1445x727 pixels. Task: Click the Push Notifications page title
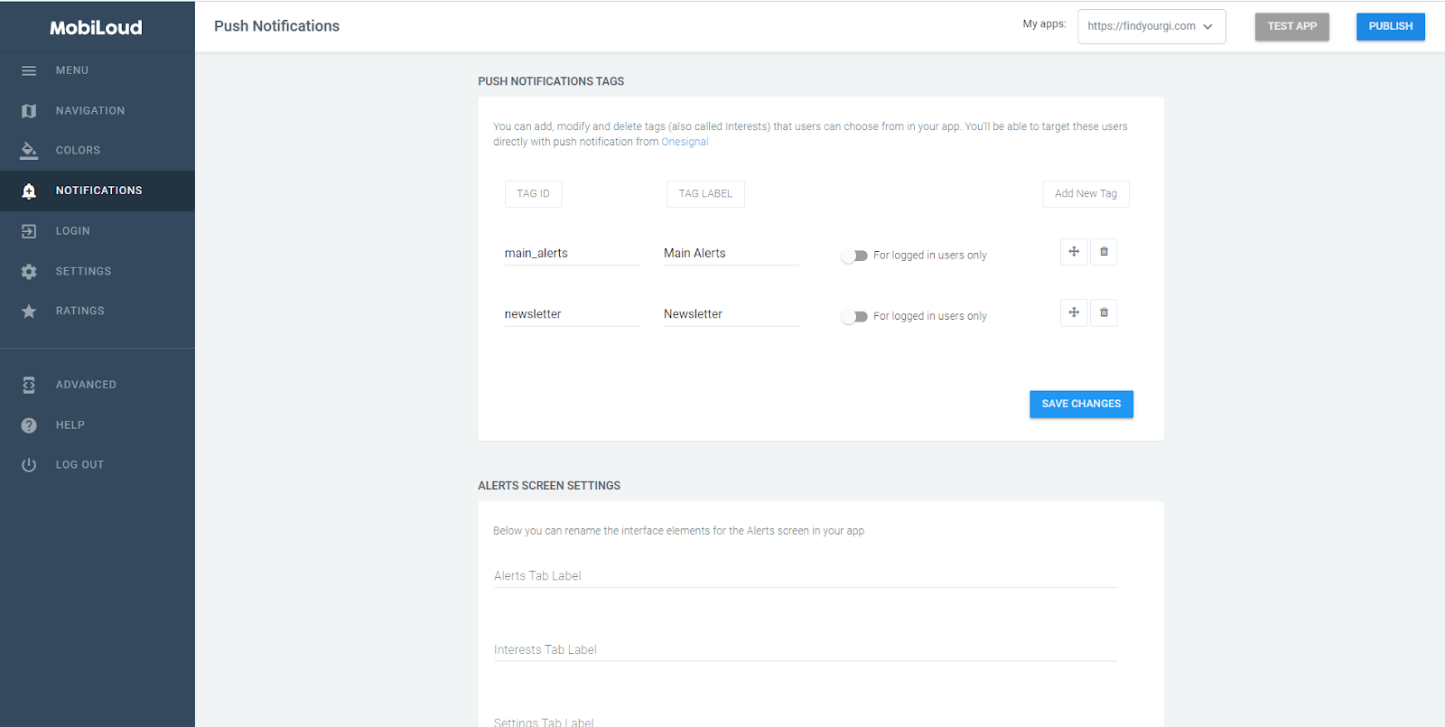point(276,26)
